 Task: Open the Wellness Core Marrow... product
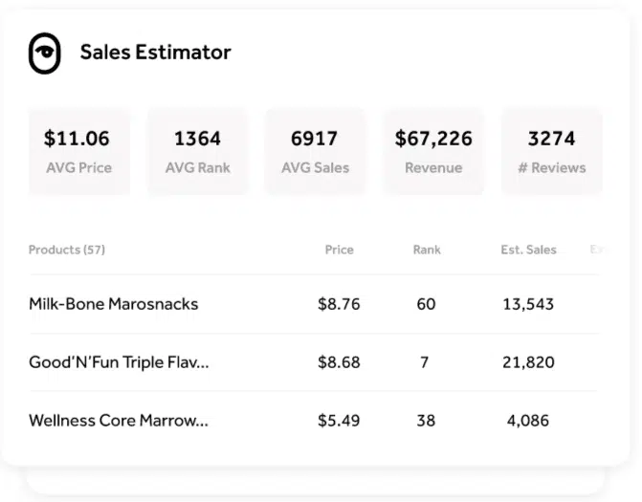click(x=119, y=420)
